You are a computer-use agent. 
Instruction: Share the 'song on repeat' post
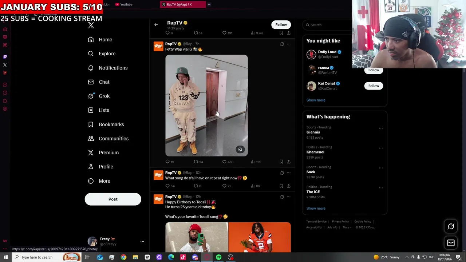pyautogui.click(x=288, y=186)
